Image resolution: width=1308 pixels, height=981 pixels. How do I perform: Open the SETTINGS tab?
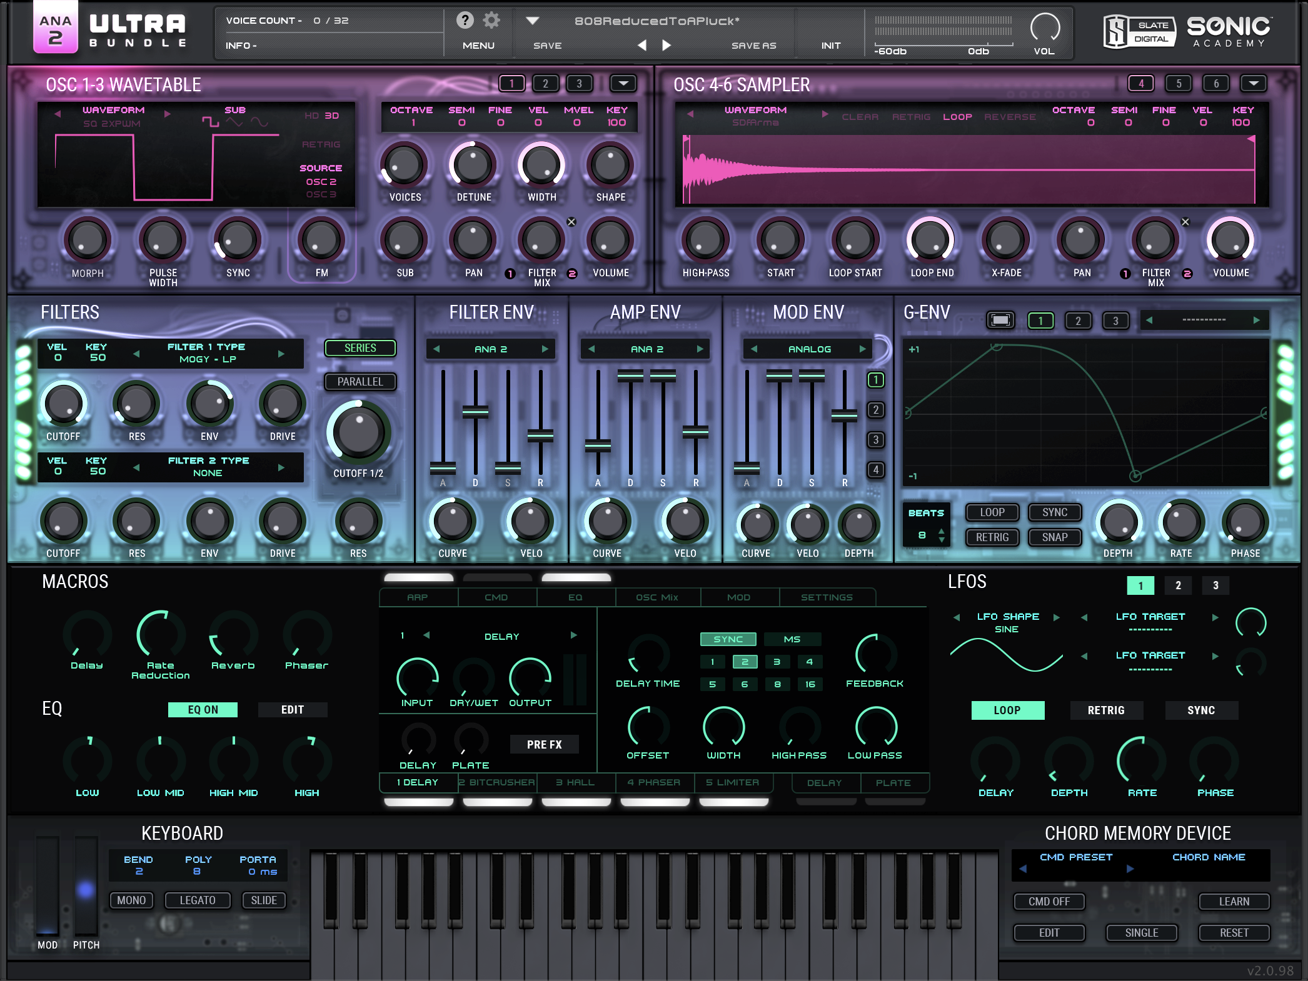pos(827,597)
